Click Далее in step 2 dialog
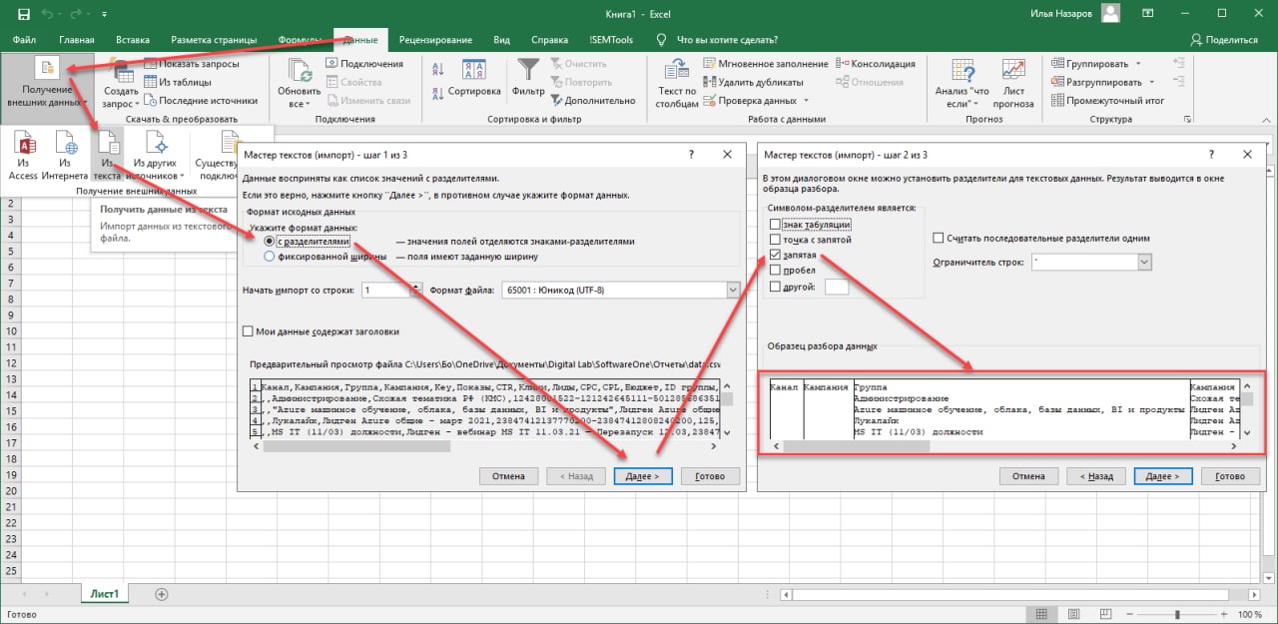The height and width of the screenshot is (624, 1278). 1163,476
